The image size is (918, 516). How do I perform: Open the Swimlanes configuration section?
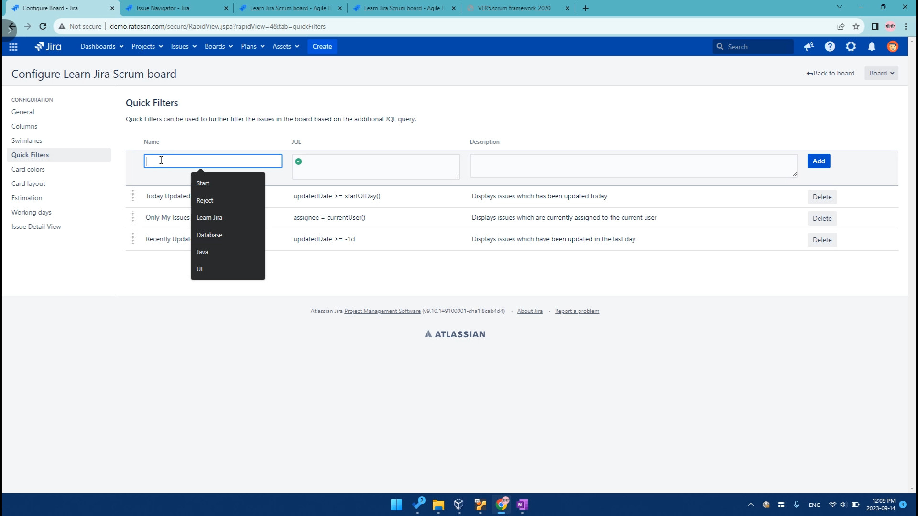tap(27, 140)
